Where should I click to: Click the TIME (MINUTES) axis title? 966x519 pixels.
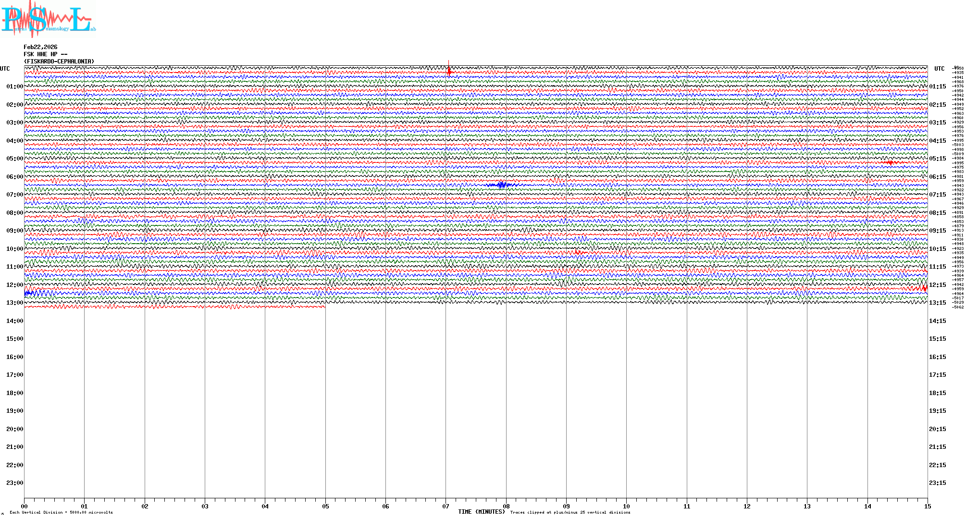tap(482, 512)
